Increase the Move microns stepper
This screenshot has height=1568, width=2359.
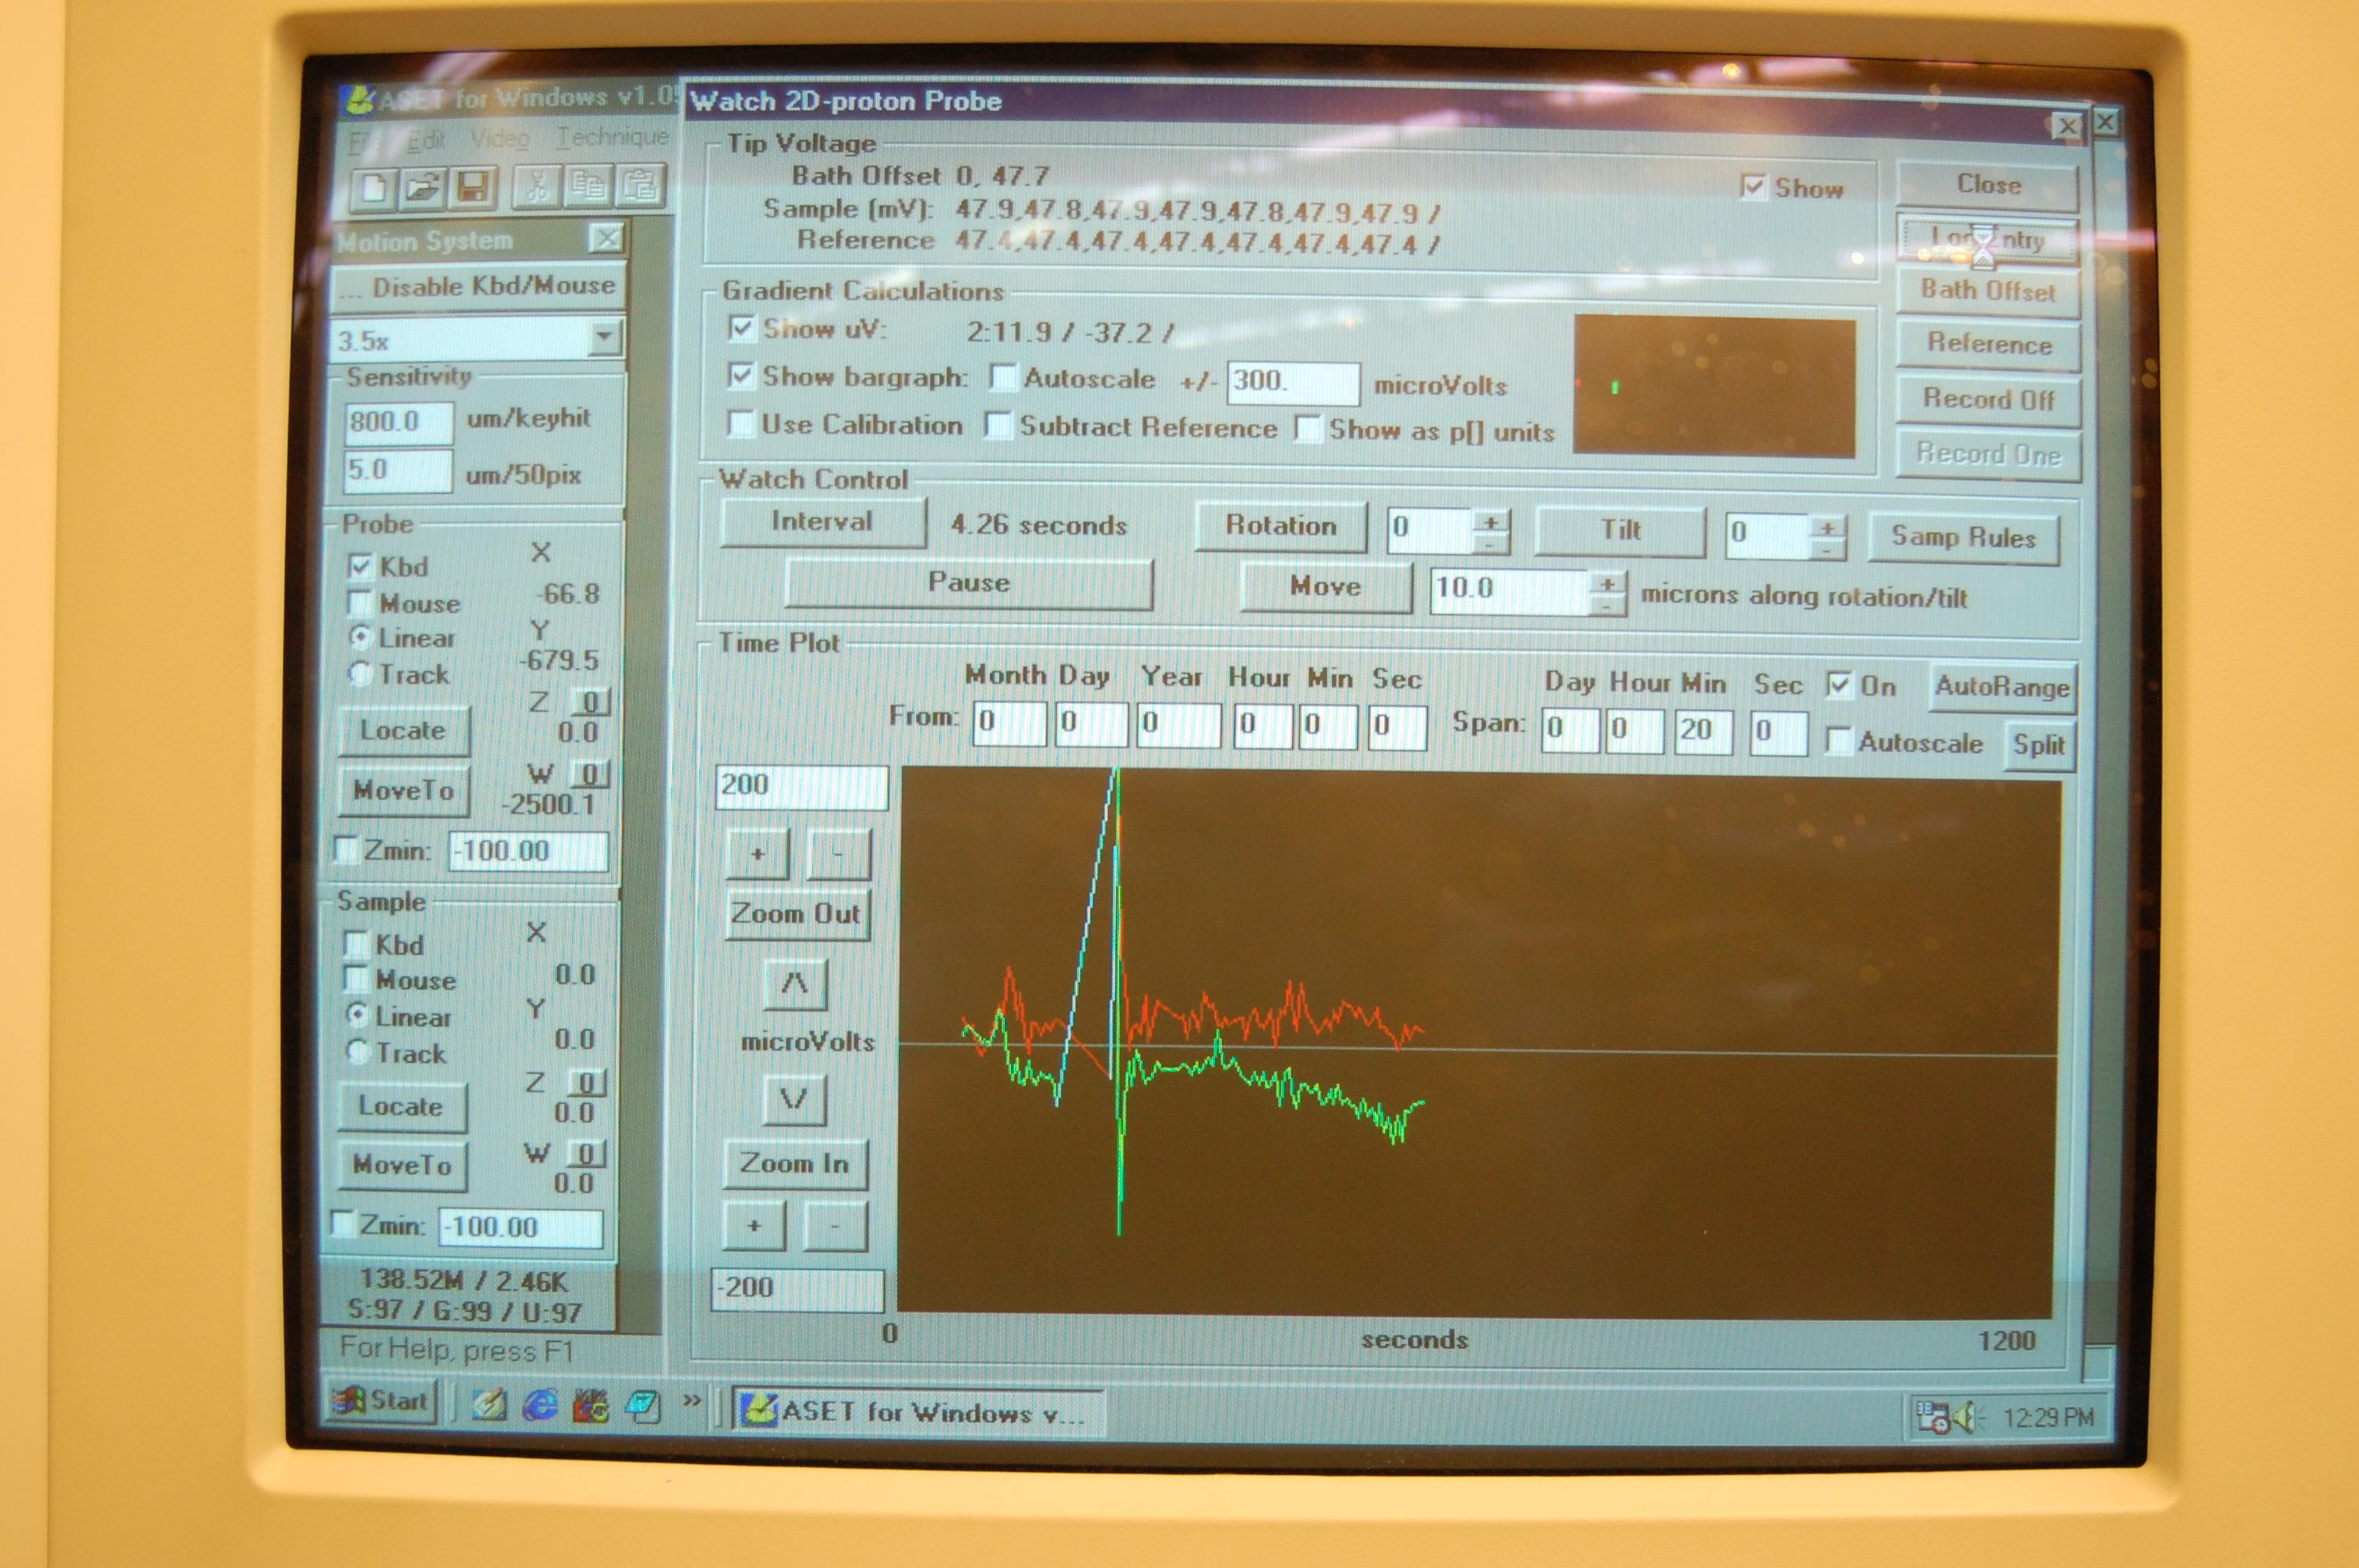pos(1607,583)
